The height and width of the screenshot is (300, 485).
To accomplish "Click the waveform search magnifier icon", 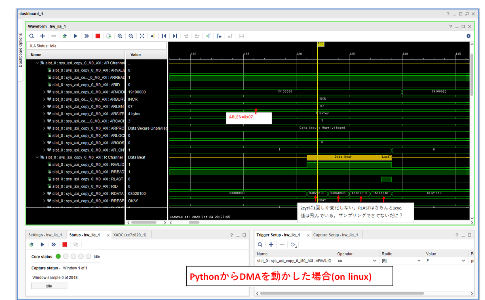I will (x=32, y=36).
